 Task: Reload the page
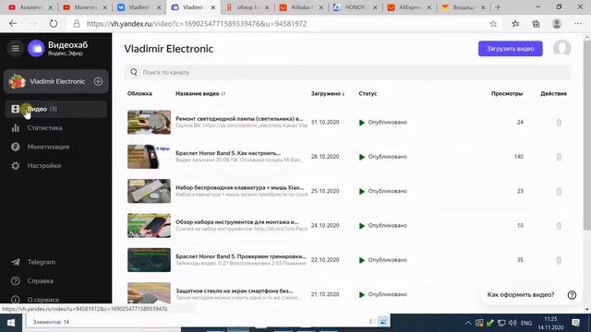[54, 24]
